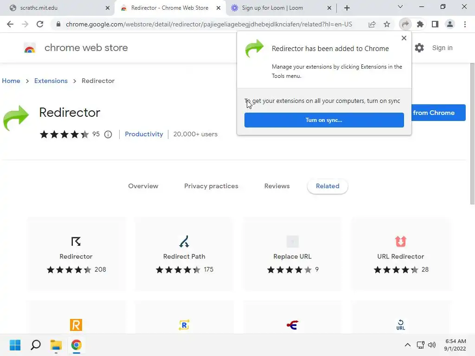
Task: Close the Sign up for Loom tab
Action: pos(329,8)
